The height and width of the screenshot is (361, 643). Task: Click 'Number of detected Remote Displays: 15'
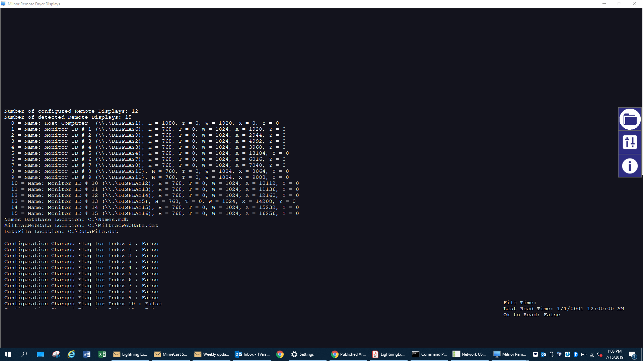pyautogui.click(x=68, y=117)
